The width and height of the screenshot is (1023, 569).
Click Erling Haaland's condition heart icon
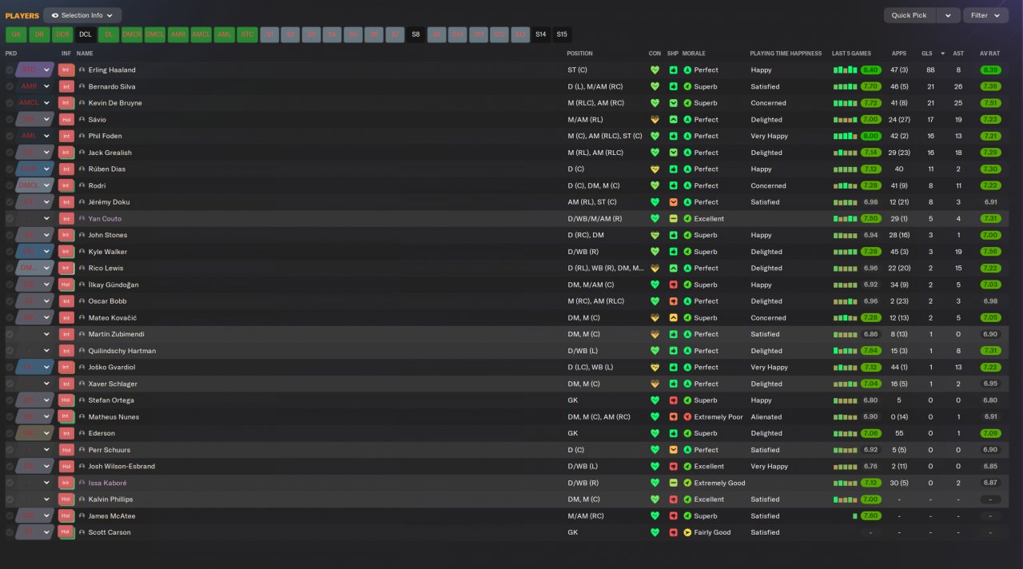tap(655, 70)
